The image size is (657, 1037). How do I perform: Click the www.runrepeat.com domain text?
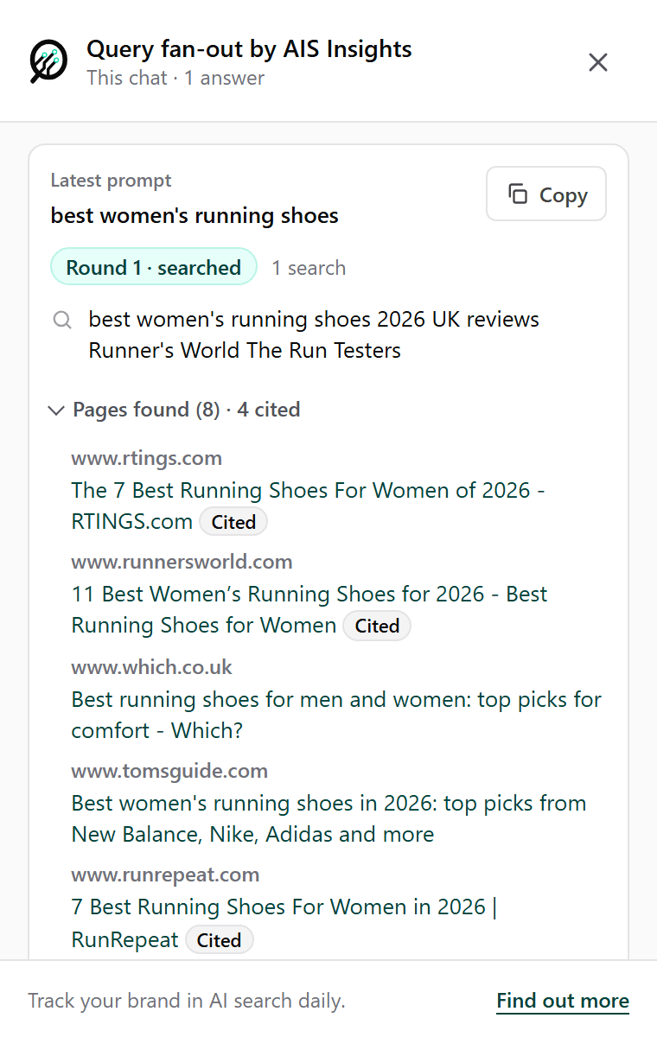click(165, 875)
